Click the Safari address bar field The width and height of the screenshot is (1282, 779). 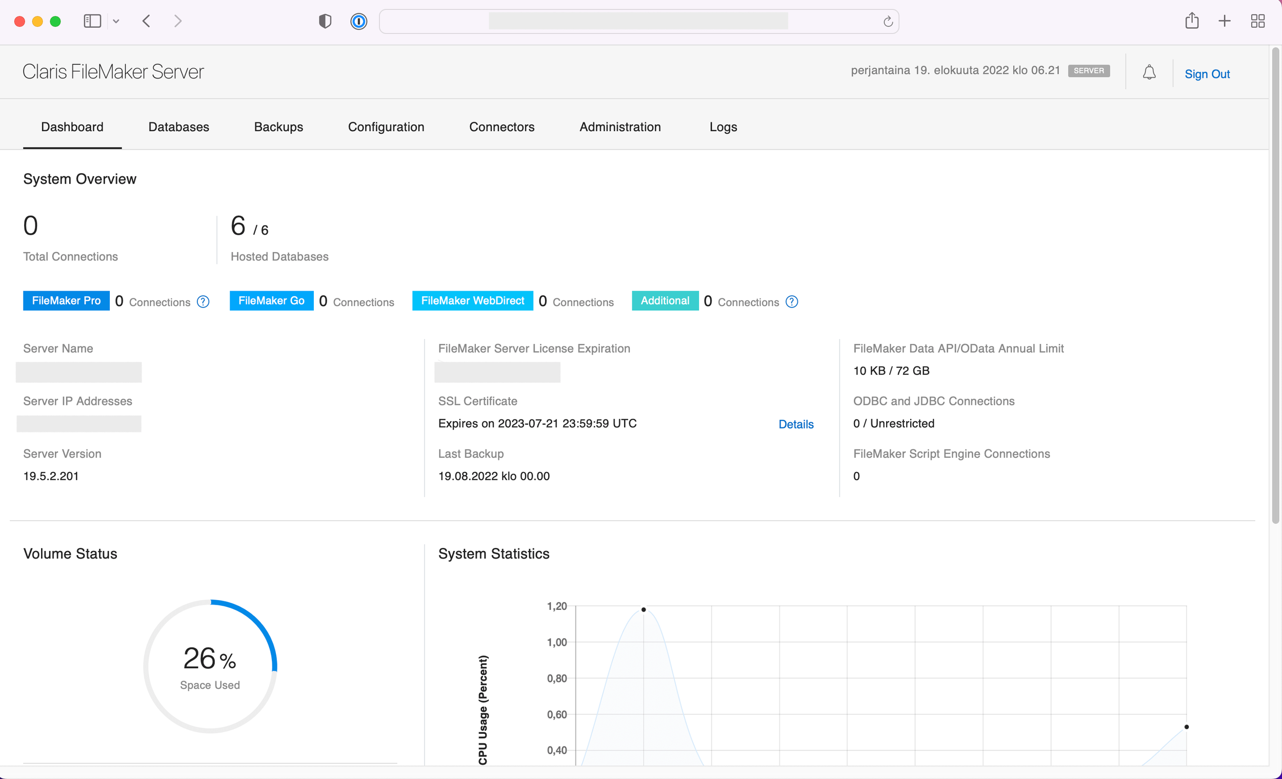637,22
